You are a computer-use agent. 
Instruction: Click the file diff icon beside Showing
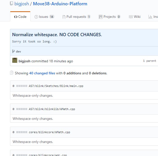[11, 73]
